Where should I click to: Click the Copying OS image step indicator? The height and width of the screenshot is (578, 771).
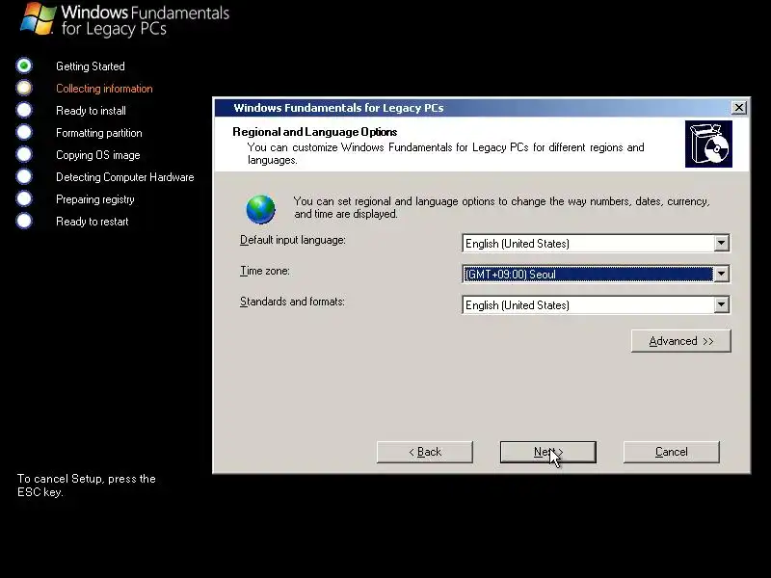[x=24, y=154]
